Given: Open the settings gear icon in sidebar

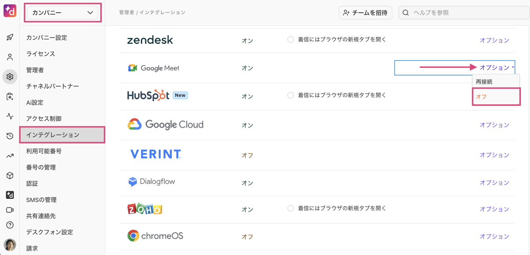Looking at the screenshot, I should click(10, 77).
